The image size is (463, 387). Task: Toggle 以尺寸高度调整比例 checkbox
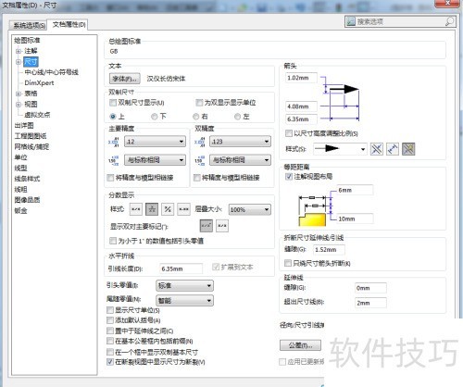pyautogui.click(x=289, y=133)
